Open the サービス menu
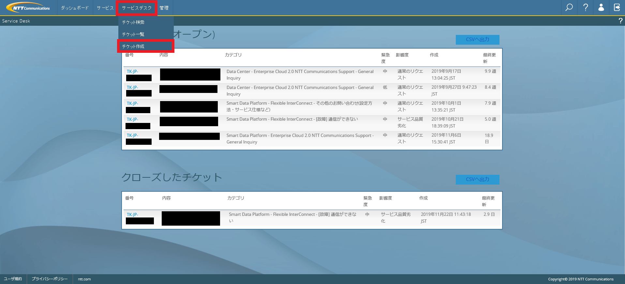The image size is (625, 284). point(105,8)
